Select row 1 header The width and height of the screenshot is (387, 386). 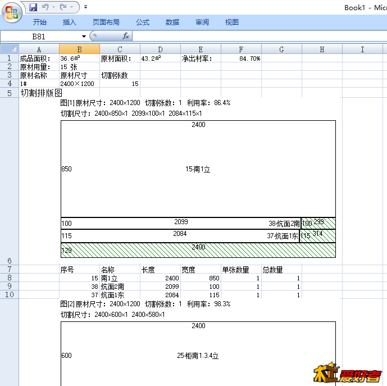[10, 58]
